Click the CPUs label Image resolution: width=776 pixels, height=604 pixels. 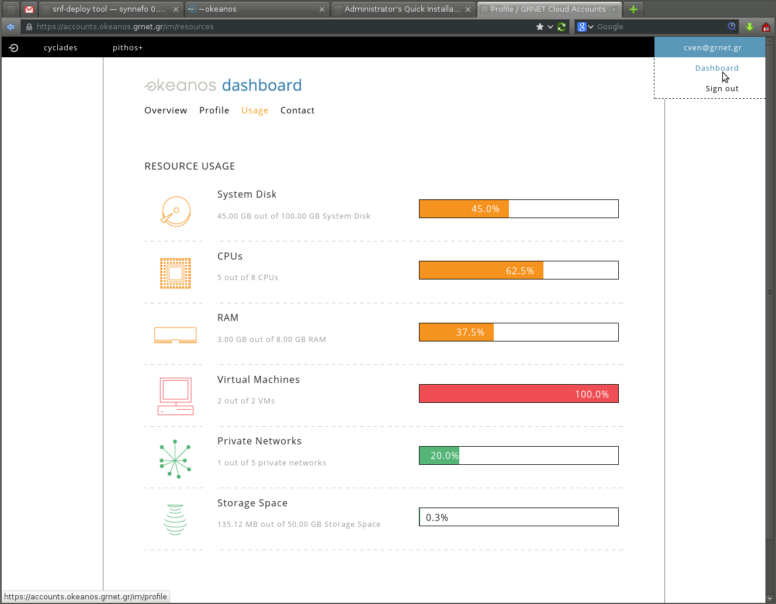coord(230,256)
